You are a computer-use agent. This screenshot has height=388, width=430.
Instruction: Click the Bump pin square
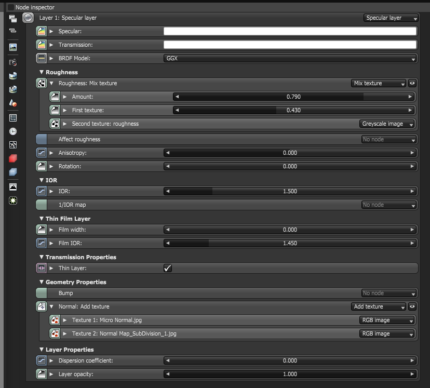42,293
